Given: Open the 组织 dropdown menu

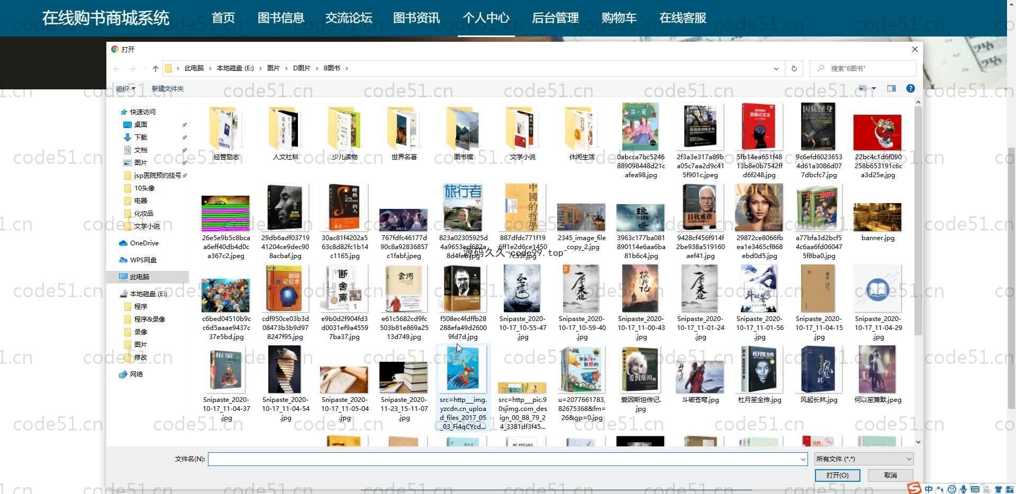Looking at the screenshot, I should [125, 88].
